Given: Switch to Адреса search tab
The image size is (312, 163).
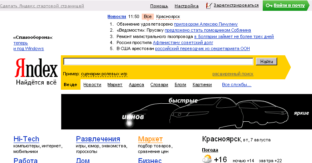Looking at the screenshot, I should click(x=136, y=85).
